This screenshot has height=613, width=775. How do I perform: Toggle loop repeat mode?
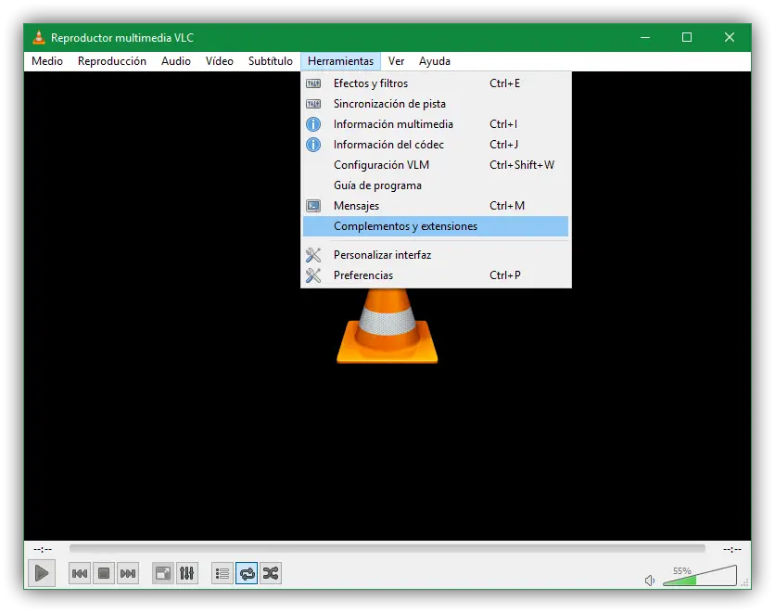[247, 573]
